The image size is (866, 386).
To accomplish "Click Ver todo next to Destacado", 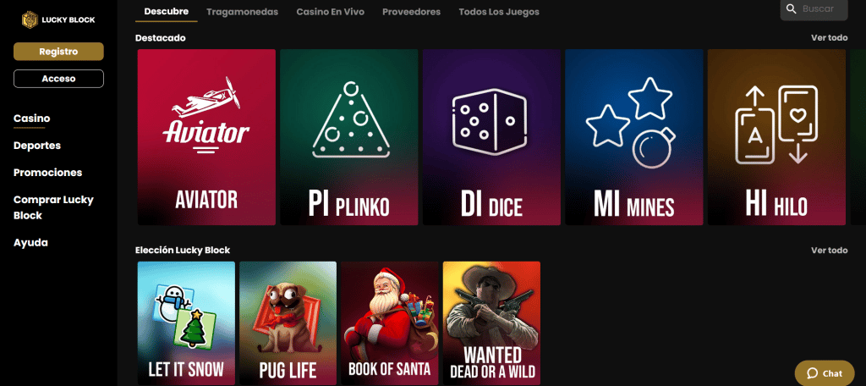I will point(829,37).
